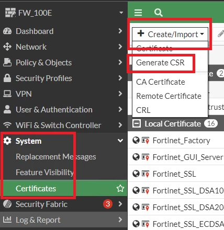Viewport: 224px width, 230px height.
Task: Open Feature Visibility page
Action: point(44,172)
